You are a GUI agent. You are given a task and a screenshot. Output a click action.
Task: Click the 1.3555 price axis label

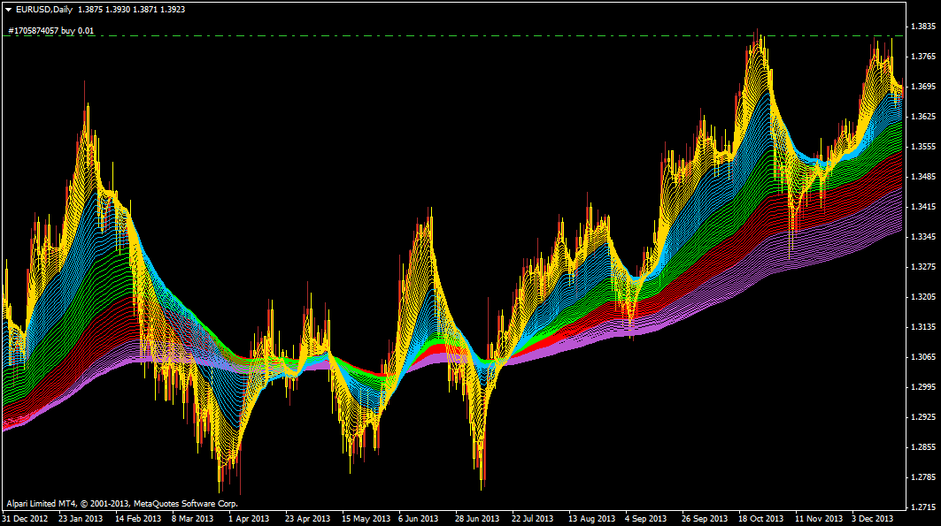coord(923,146)
